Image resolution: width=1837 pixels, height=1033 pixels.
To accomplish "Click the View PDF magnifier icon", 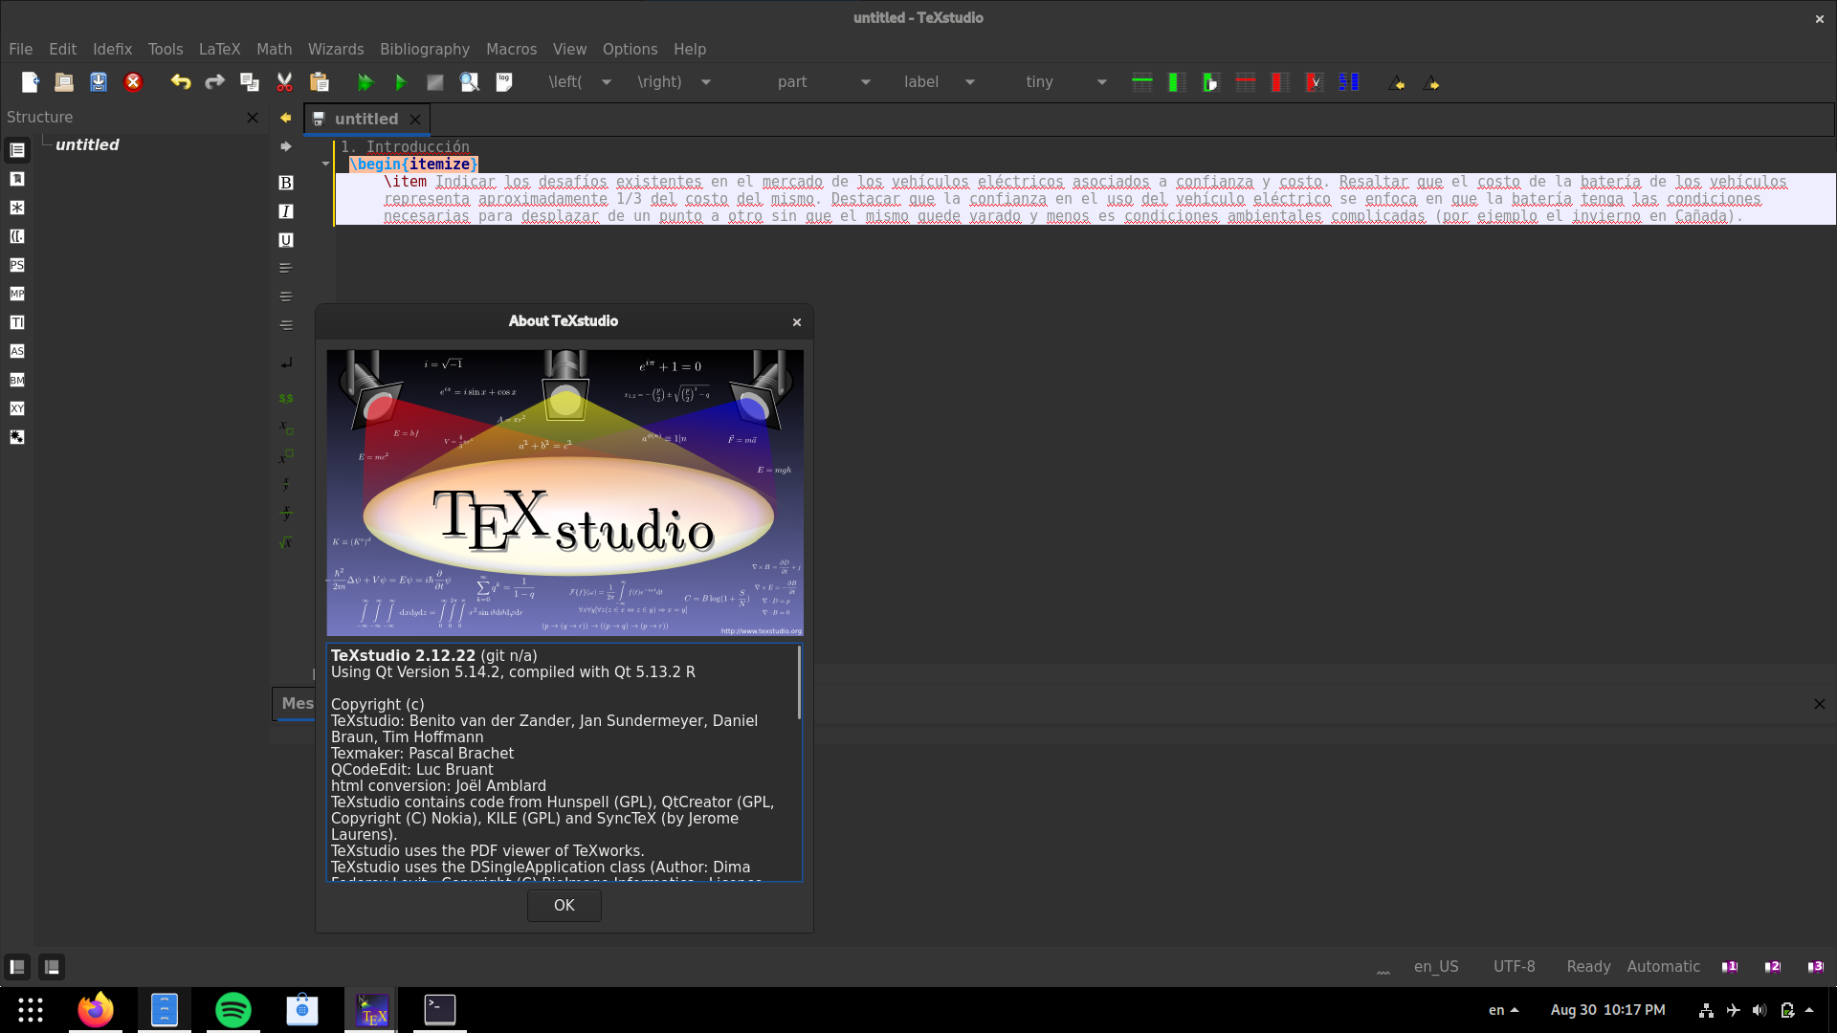I will (x=469, y=82).
